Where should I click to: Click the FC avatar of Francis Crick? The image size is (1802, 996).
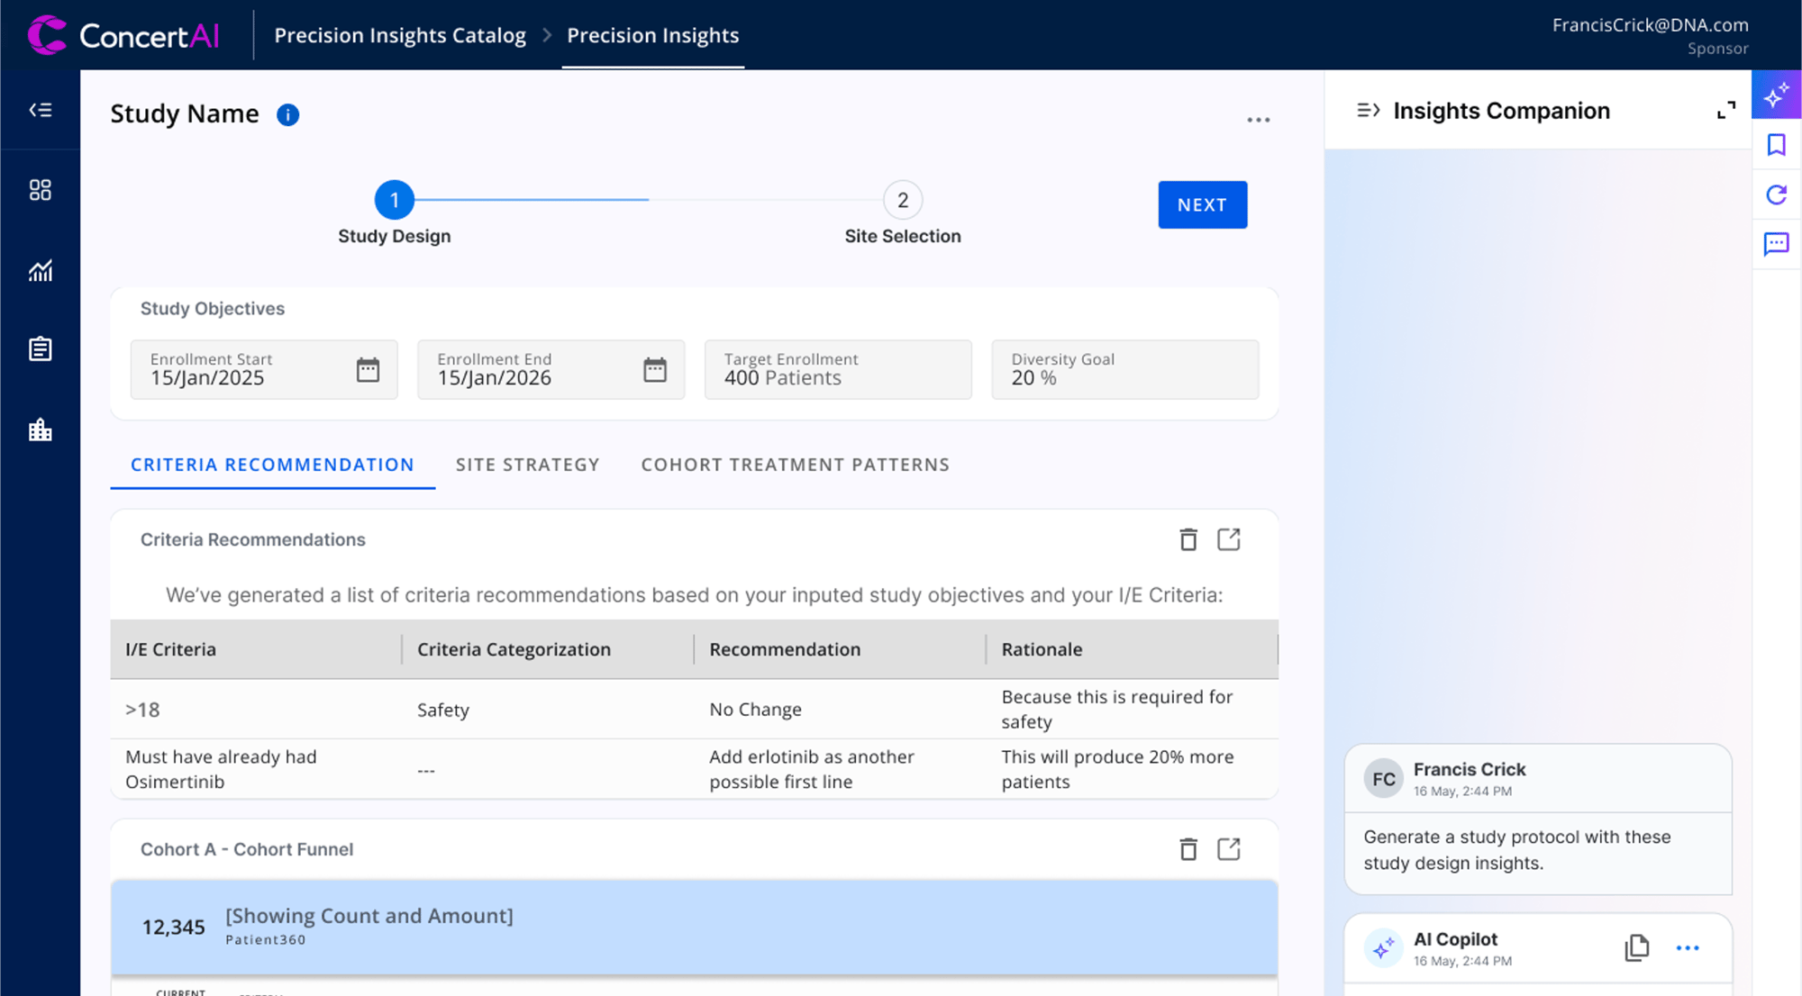1383,779
